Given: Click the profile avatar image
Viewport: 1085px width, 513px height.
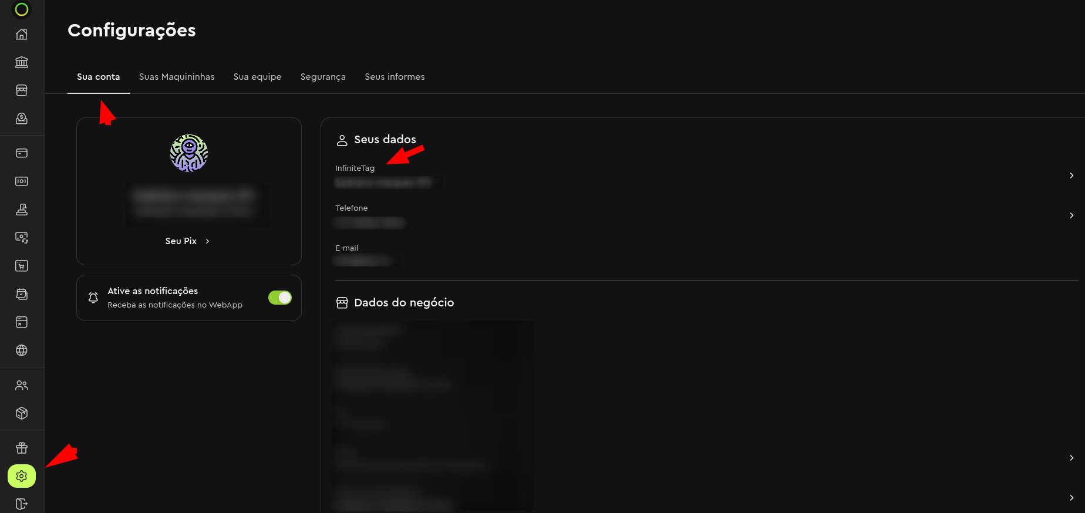Looking at the screenshot, I should click(x=189, y=153).
